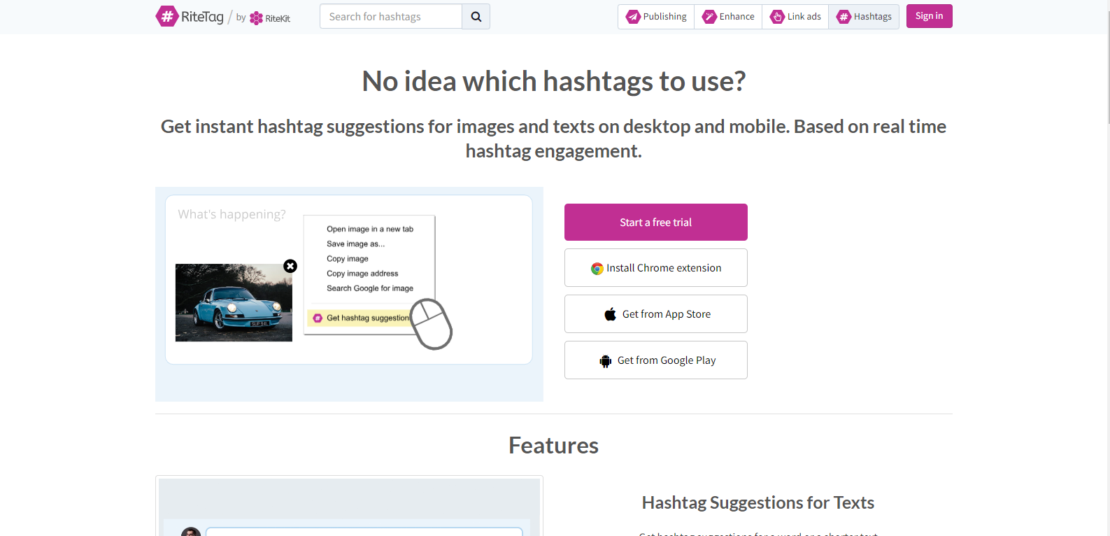Click the Sign in button
The image size is (1110, 536).
point(929,16)
